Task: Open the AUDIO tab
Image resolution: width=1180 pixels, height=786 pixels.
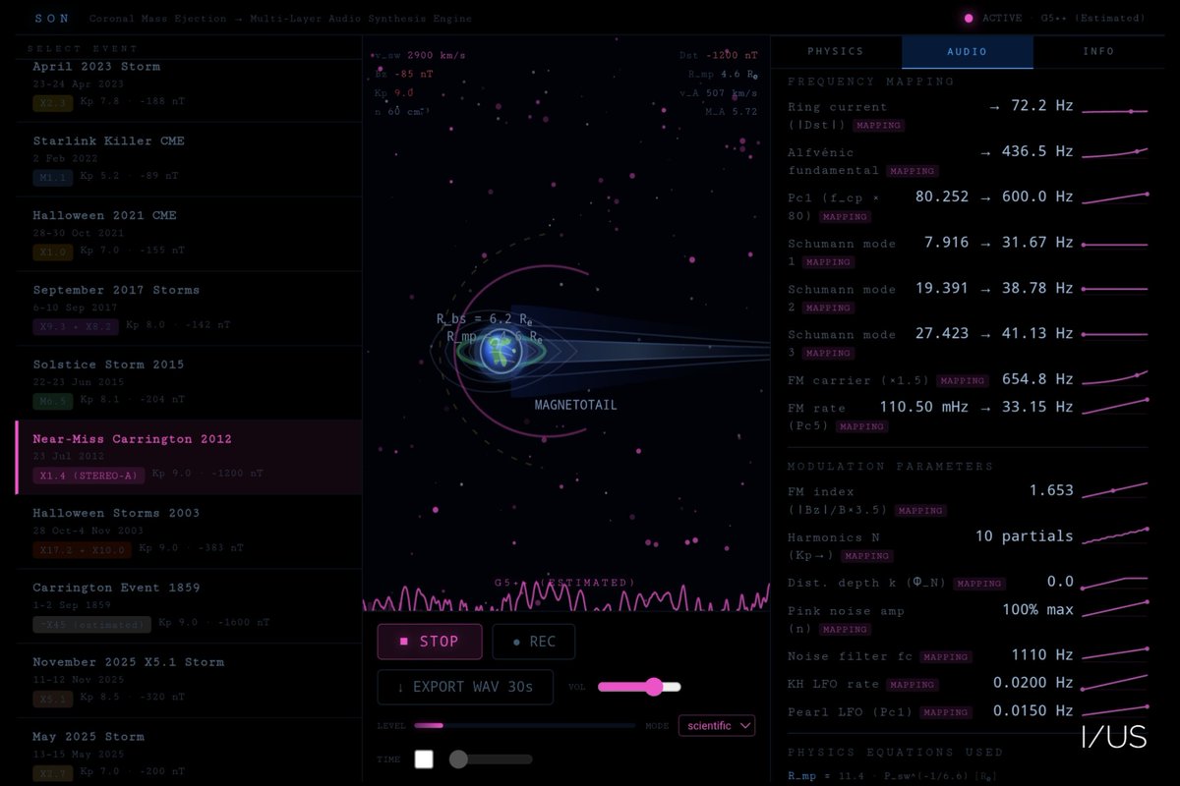Action: tap(967, 51)
